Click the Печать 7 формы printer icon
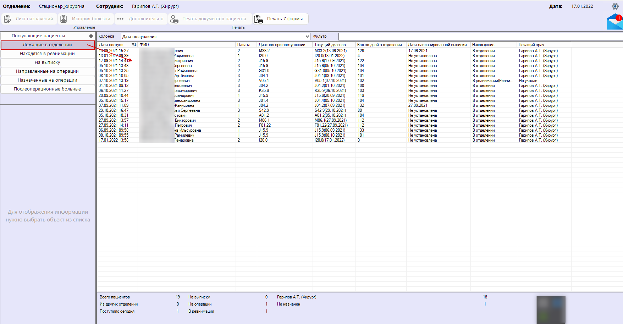 pos(259,19)
